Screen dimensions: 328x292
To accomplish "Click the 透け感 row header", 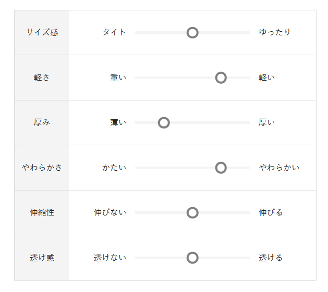I will pyautogui.click(x=42, y=258).
